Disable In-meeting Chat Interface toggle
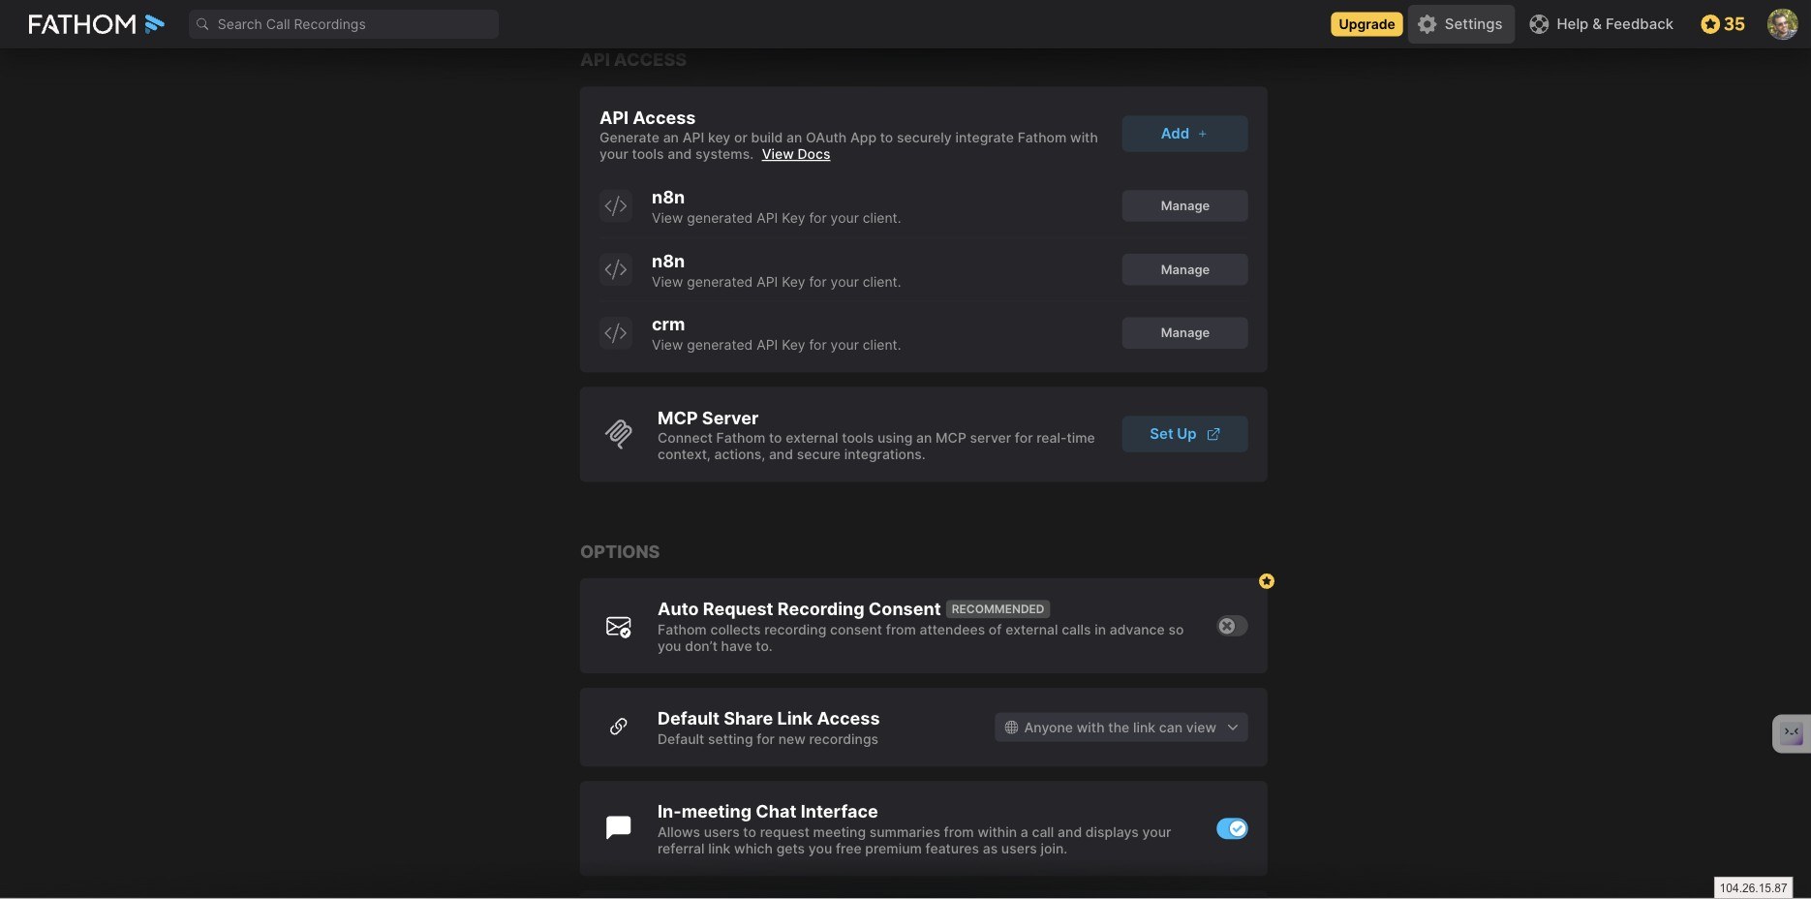Screen dimensions: 1811x899 point(1232,828)
